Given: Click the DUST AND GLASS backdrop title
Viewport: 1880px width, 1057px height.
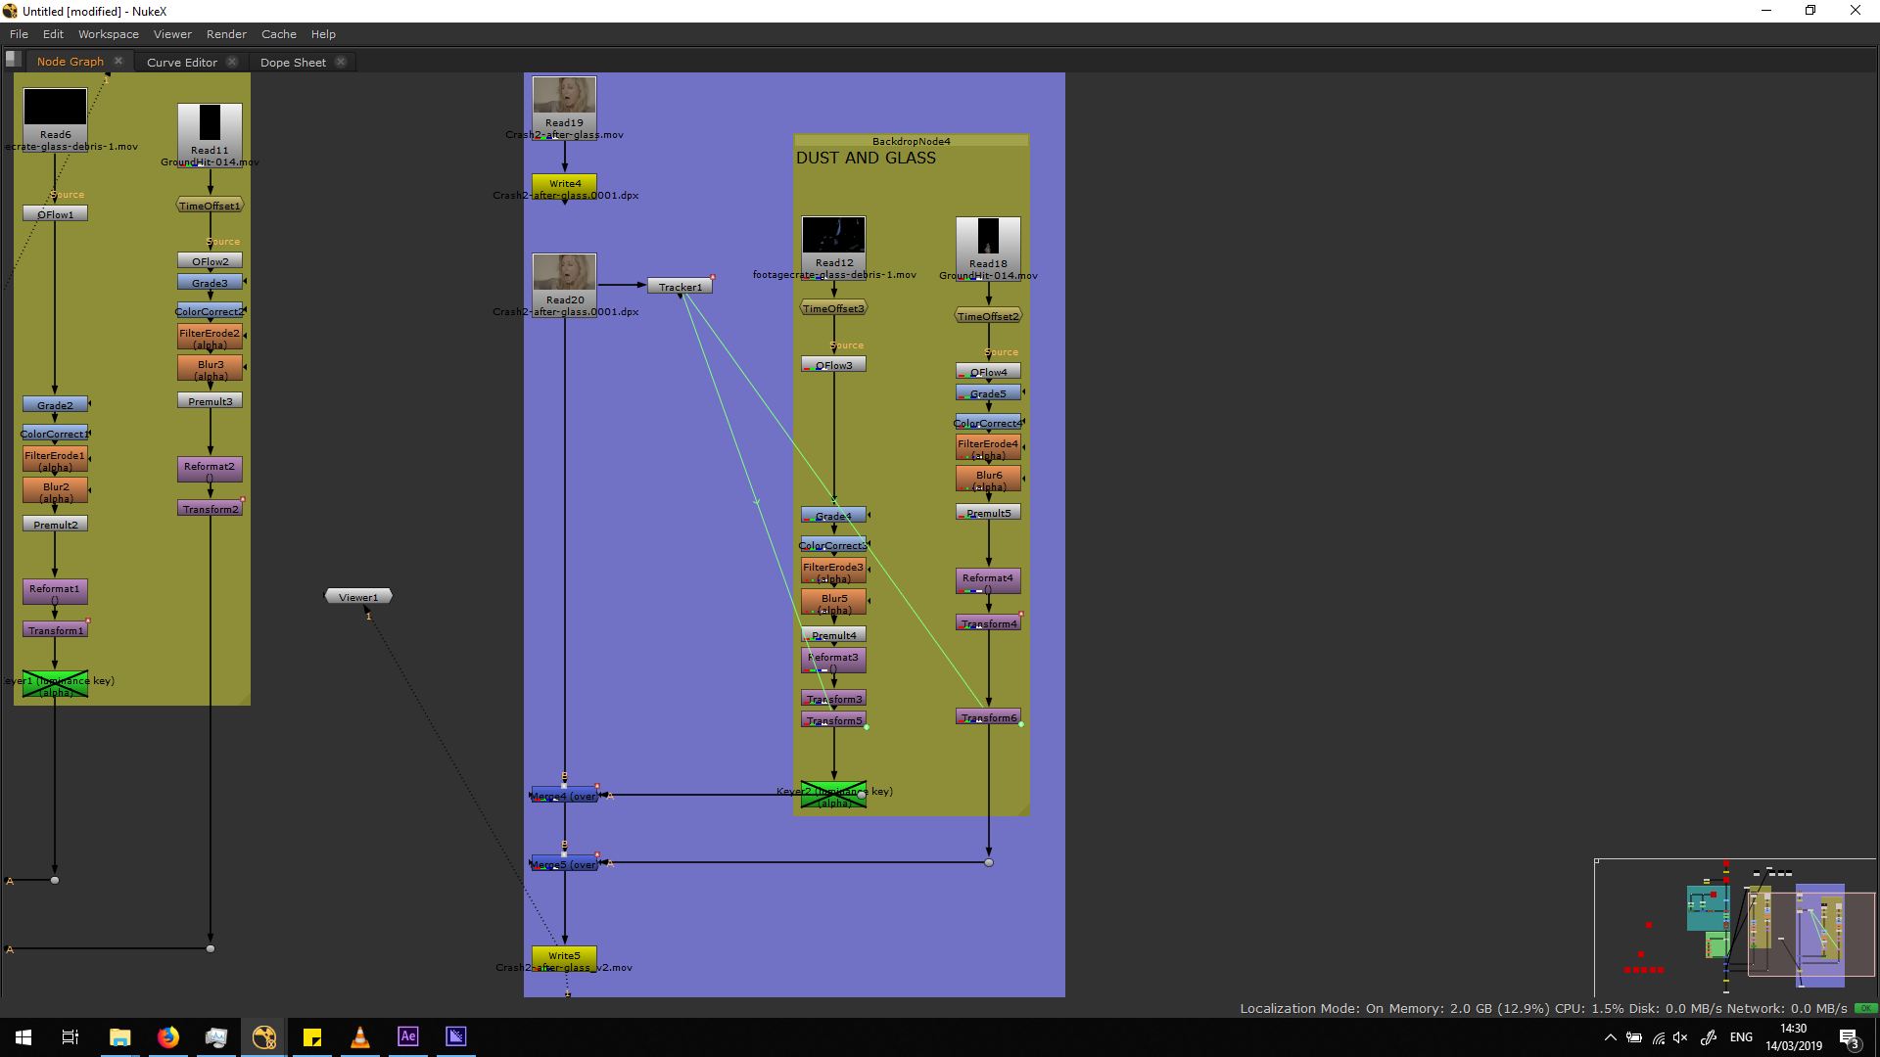Looking at the screenshot, I should coord(866,159).
